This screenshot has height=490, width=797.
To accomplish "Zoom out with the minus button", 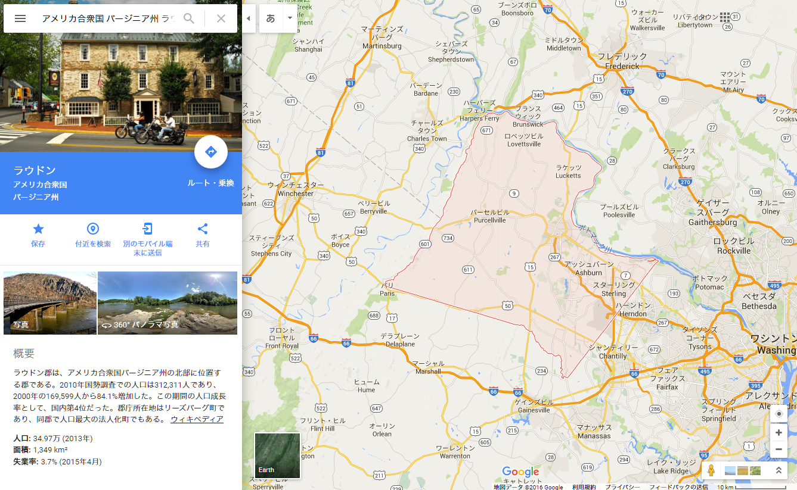I will click(x=779, y=449).
